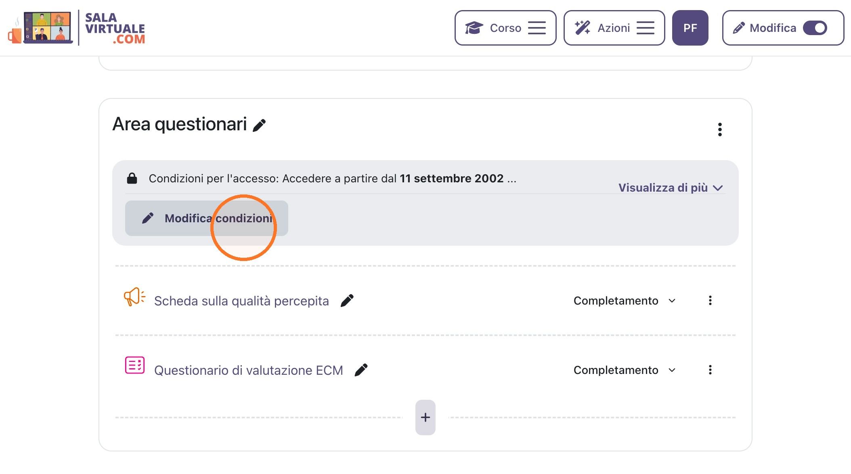Image resolution: width=851 pixels, height=474 pixels.
Task: Open Completamento dropdown for Scheda sulla qualità percepita
Action: [625, 301]
